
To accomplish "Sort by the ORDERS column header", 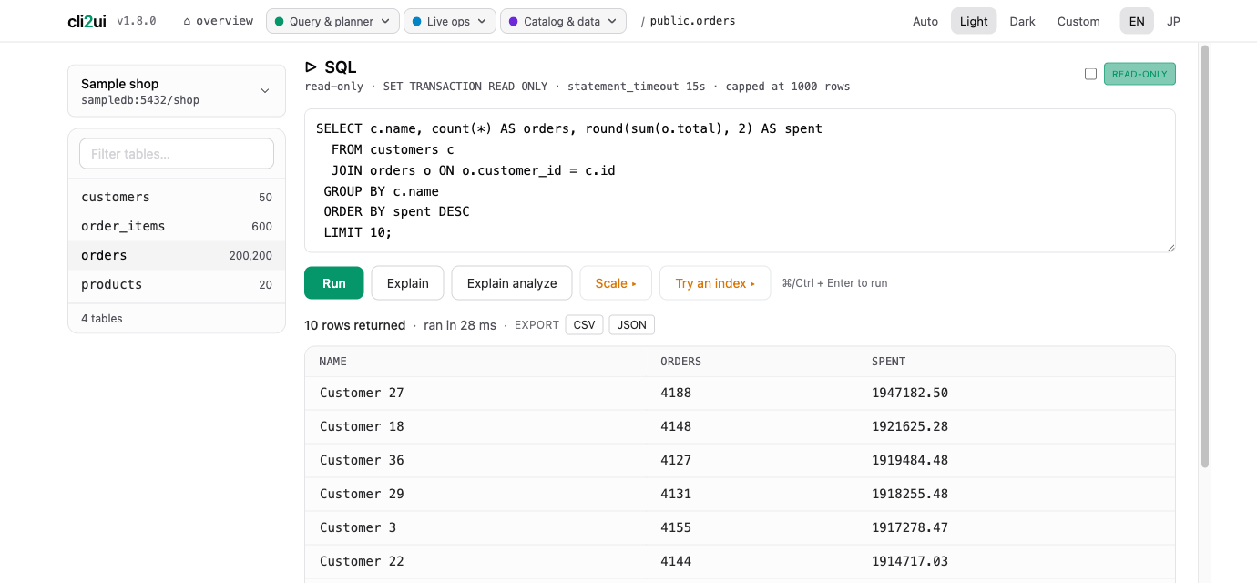I will click(680, 362).
